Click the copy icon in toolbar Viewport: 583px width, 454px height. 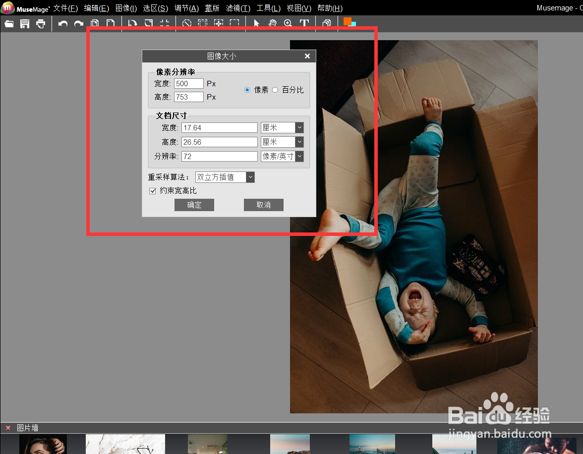[x=95, y=23]
